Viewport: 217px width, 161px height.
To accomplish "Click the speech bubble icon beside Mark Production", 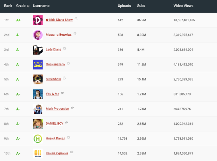I will point(73,108).
